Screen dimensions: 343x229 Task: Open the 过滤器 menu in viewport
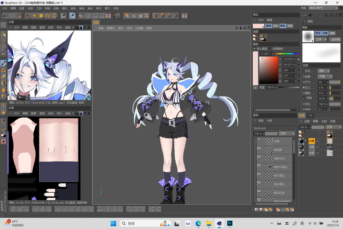click(139, 28)
